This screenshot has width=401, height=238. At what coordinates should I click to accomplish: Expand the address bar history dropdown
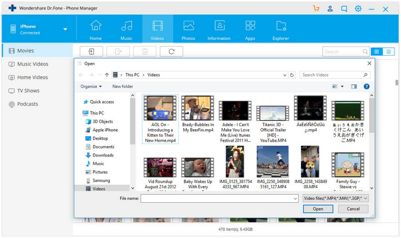[x=285, y=75]
